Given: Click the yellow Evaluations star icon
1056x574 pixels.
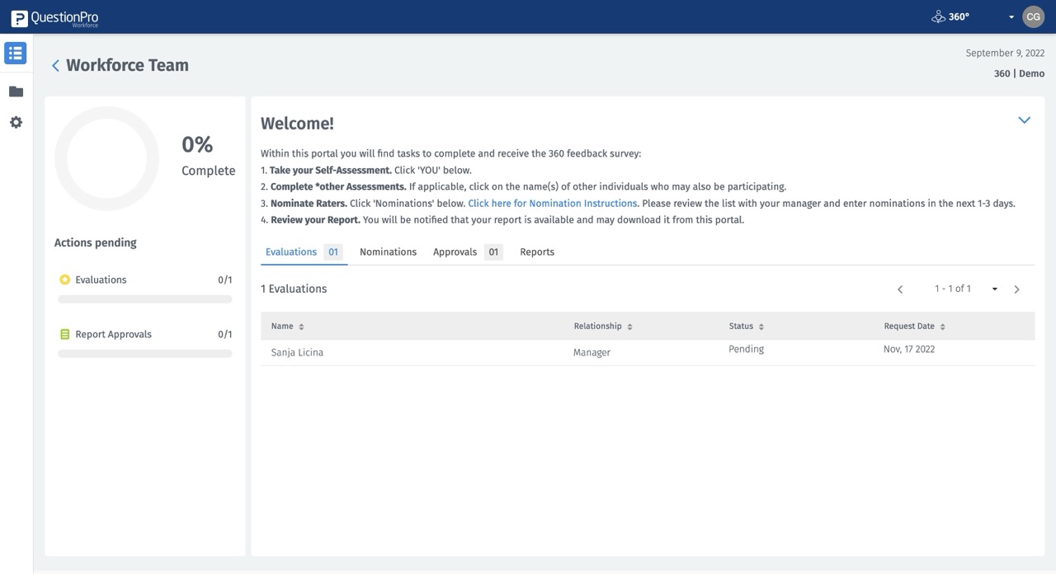Looking at the screenshot, I should click(65, 280).
